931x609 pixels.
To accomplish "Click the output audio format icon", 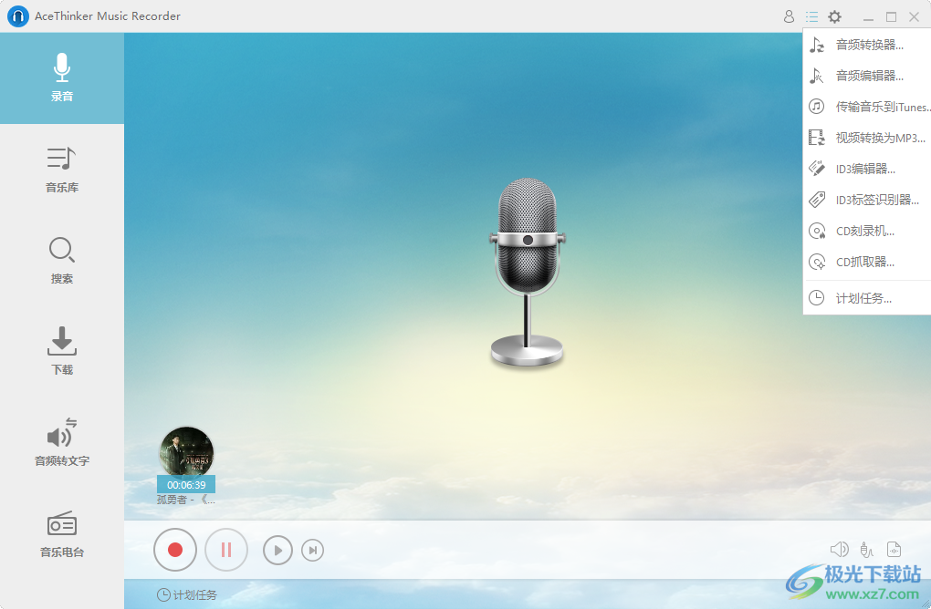I will [x=894, y=549].
